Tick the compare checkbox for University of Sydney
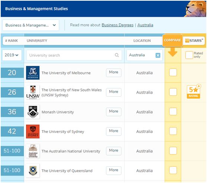Viewport: 207px width, 183px height. 173,131
